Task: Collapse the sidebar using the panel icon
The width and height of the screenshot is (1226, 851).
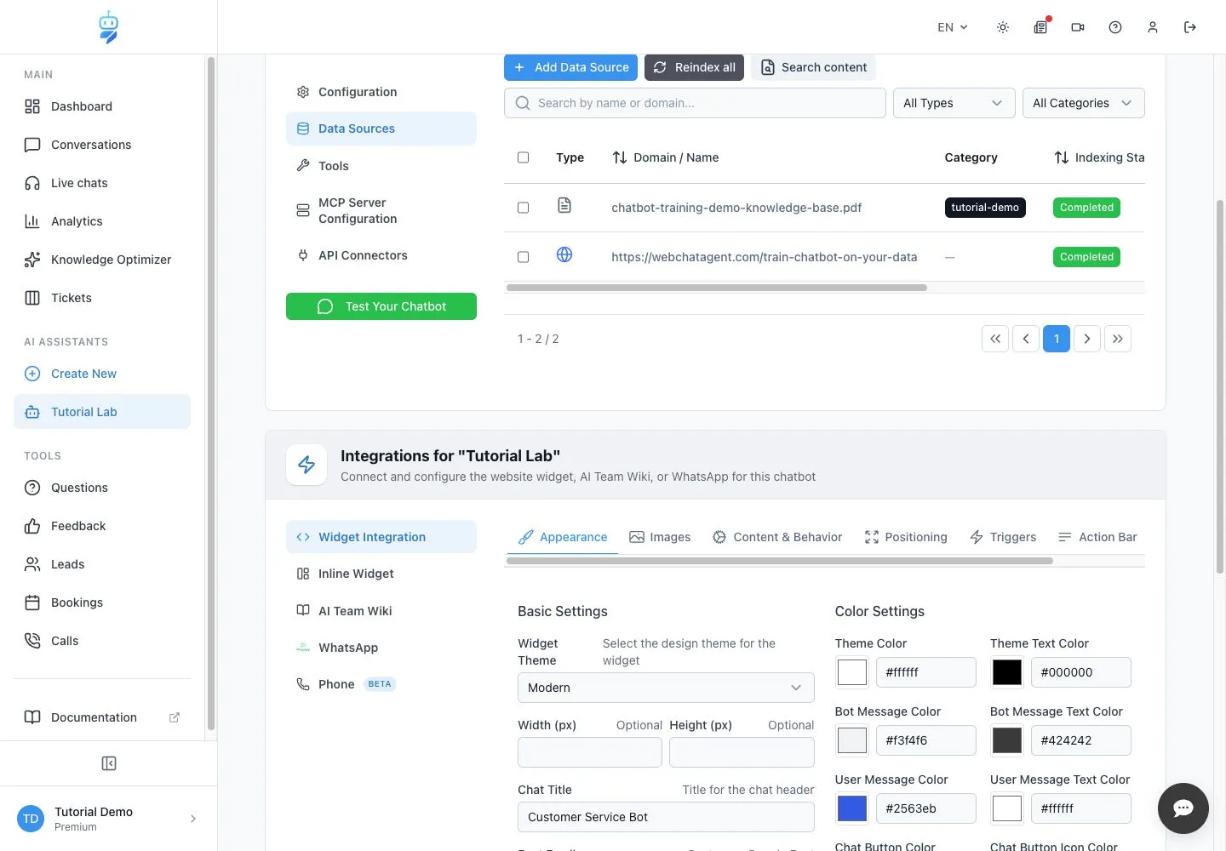Action: [x=109, y=763]
